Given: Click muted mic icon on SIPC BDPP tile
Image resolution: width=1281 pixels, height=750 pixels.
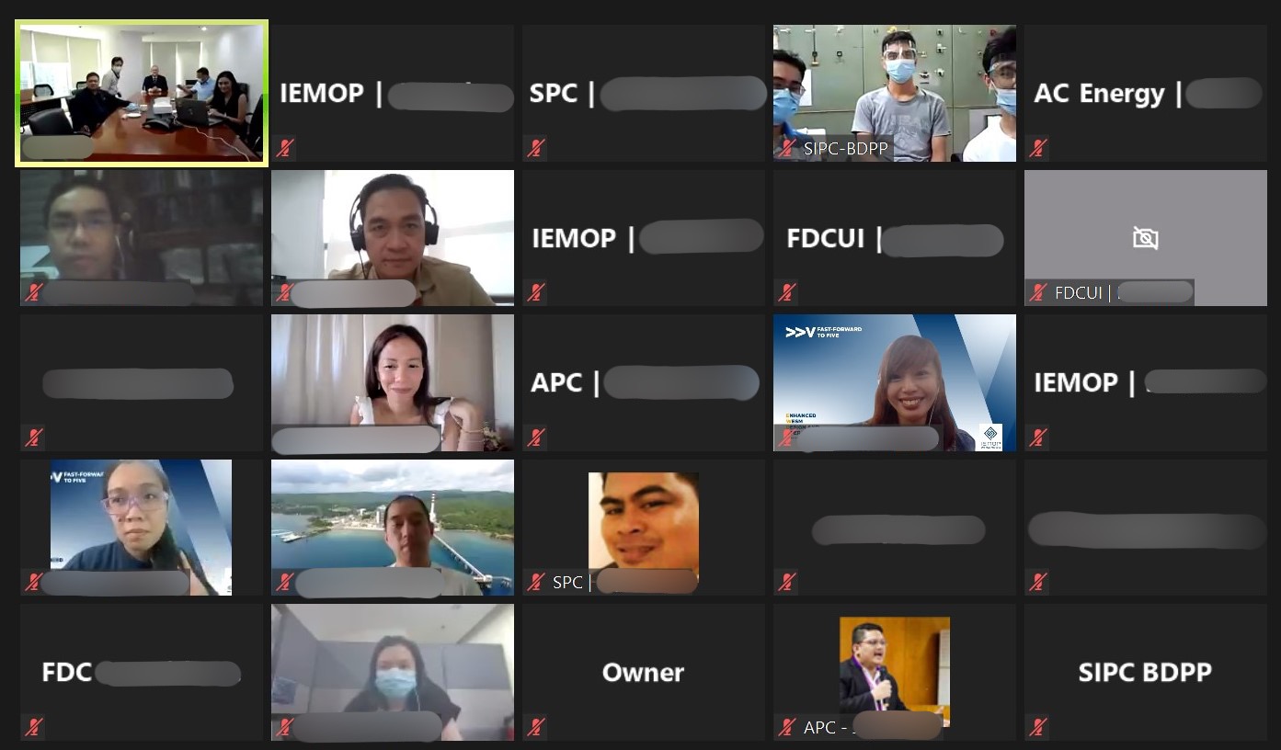Looking at the screenshot, I should tap(1038, 727).
